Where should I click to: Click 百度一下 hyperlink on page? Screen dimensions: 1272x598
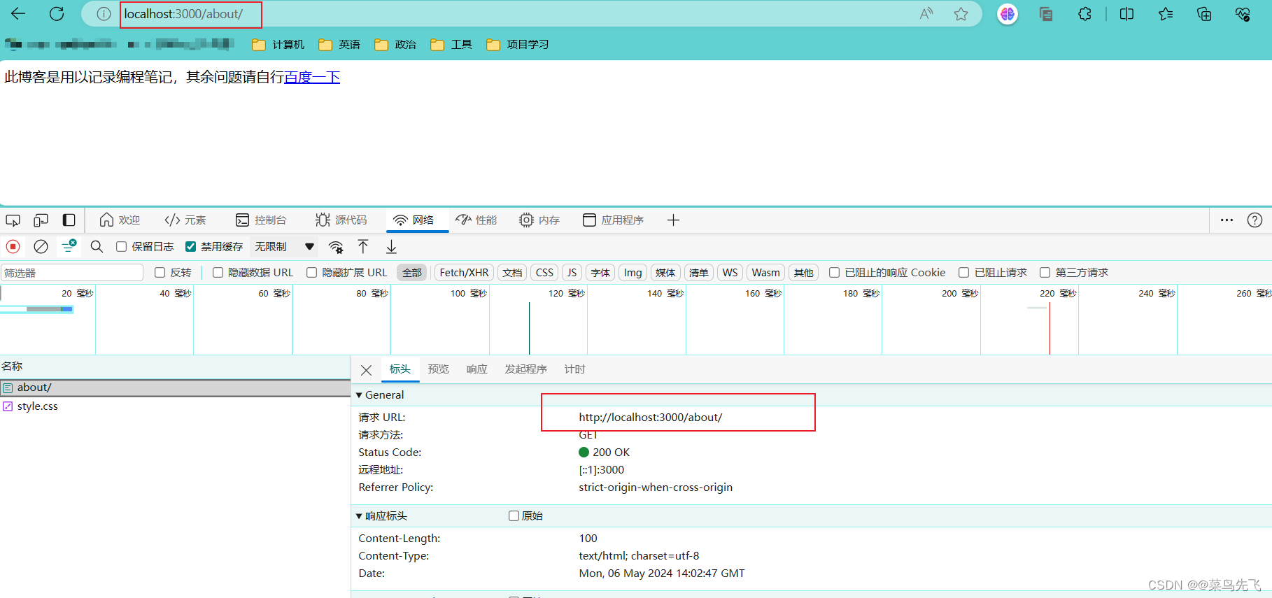[312, 77]
